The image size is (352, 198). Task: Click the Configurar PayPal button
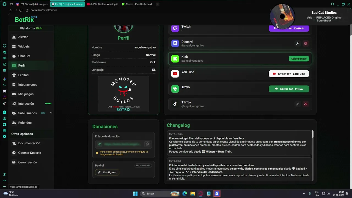(x=107, y=172)
